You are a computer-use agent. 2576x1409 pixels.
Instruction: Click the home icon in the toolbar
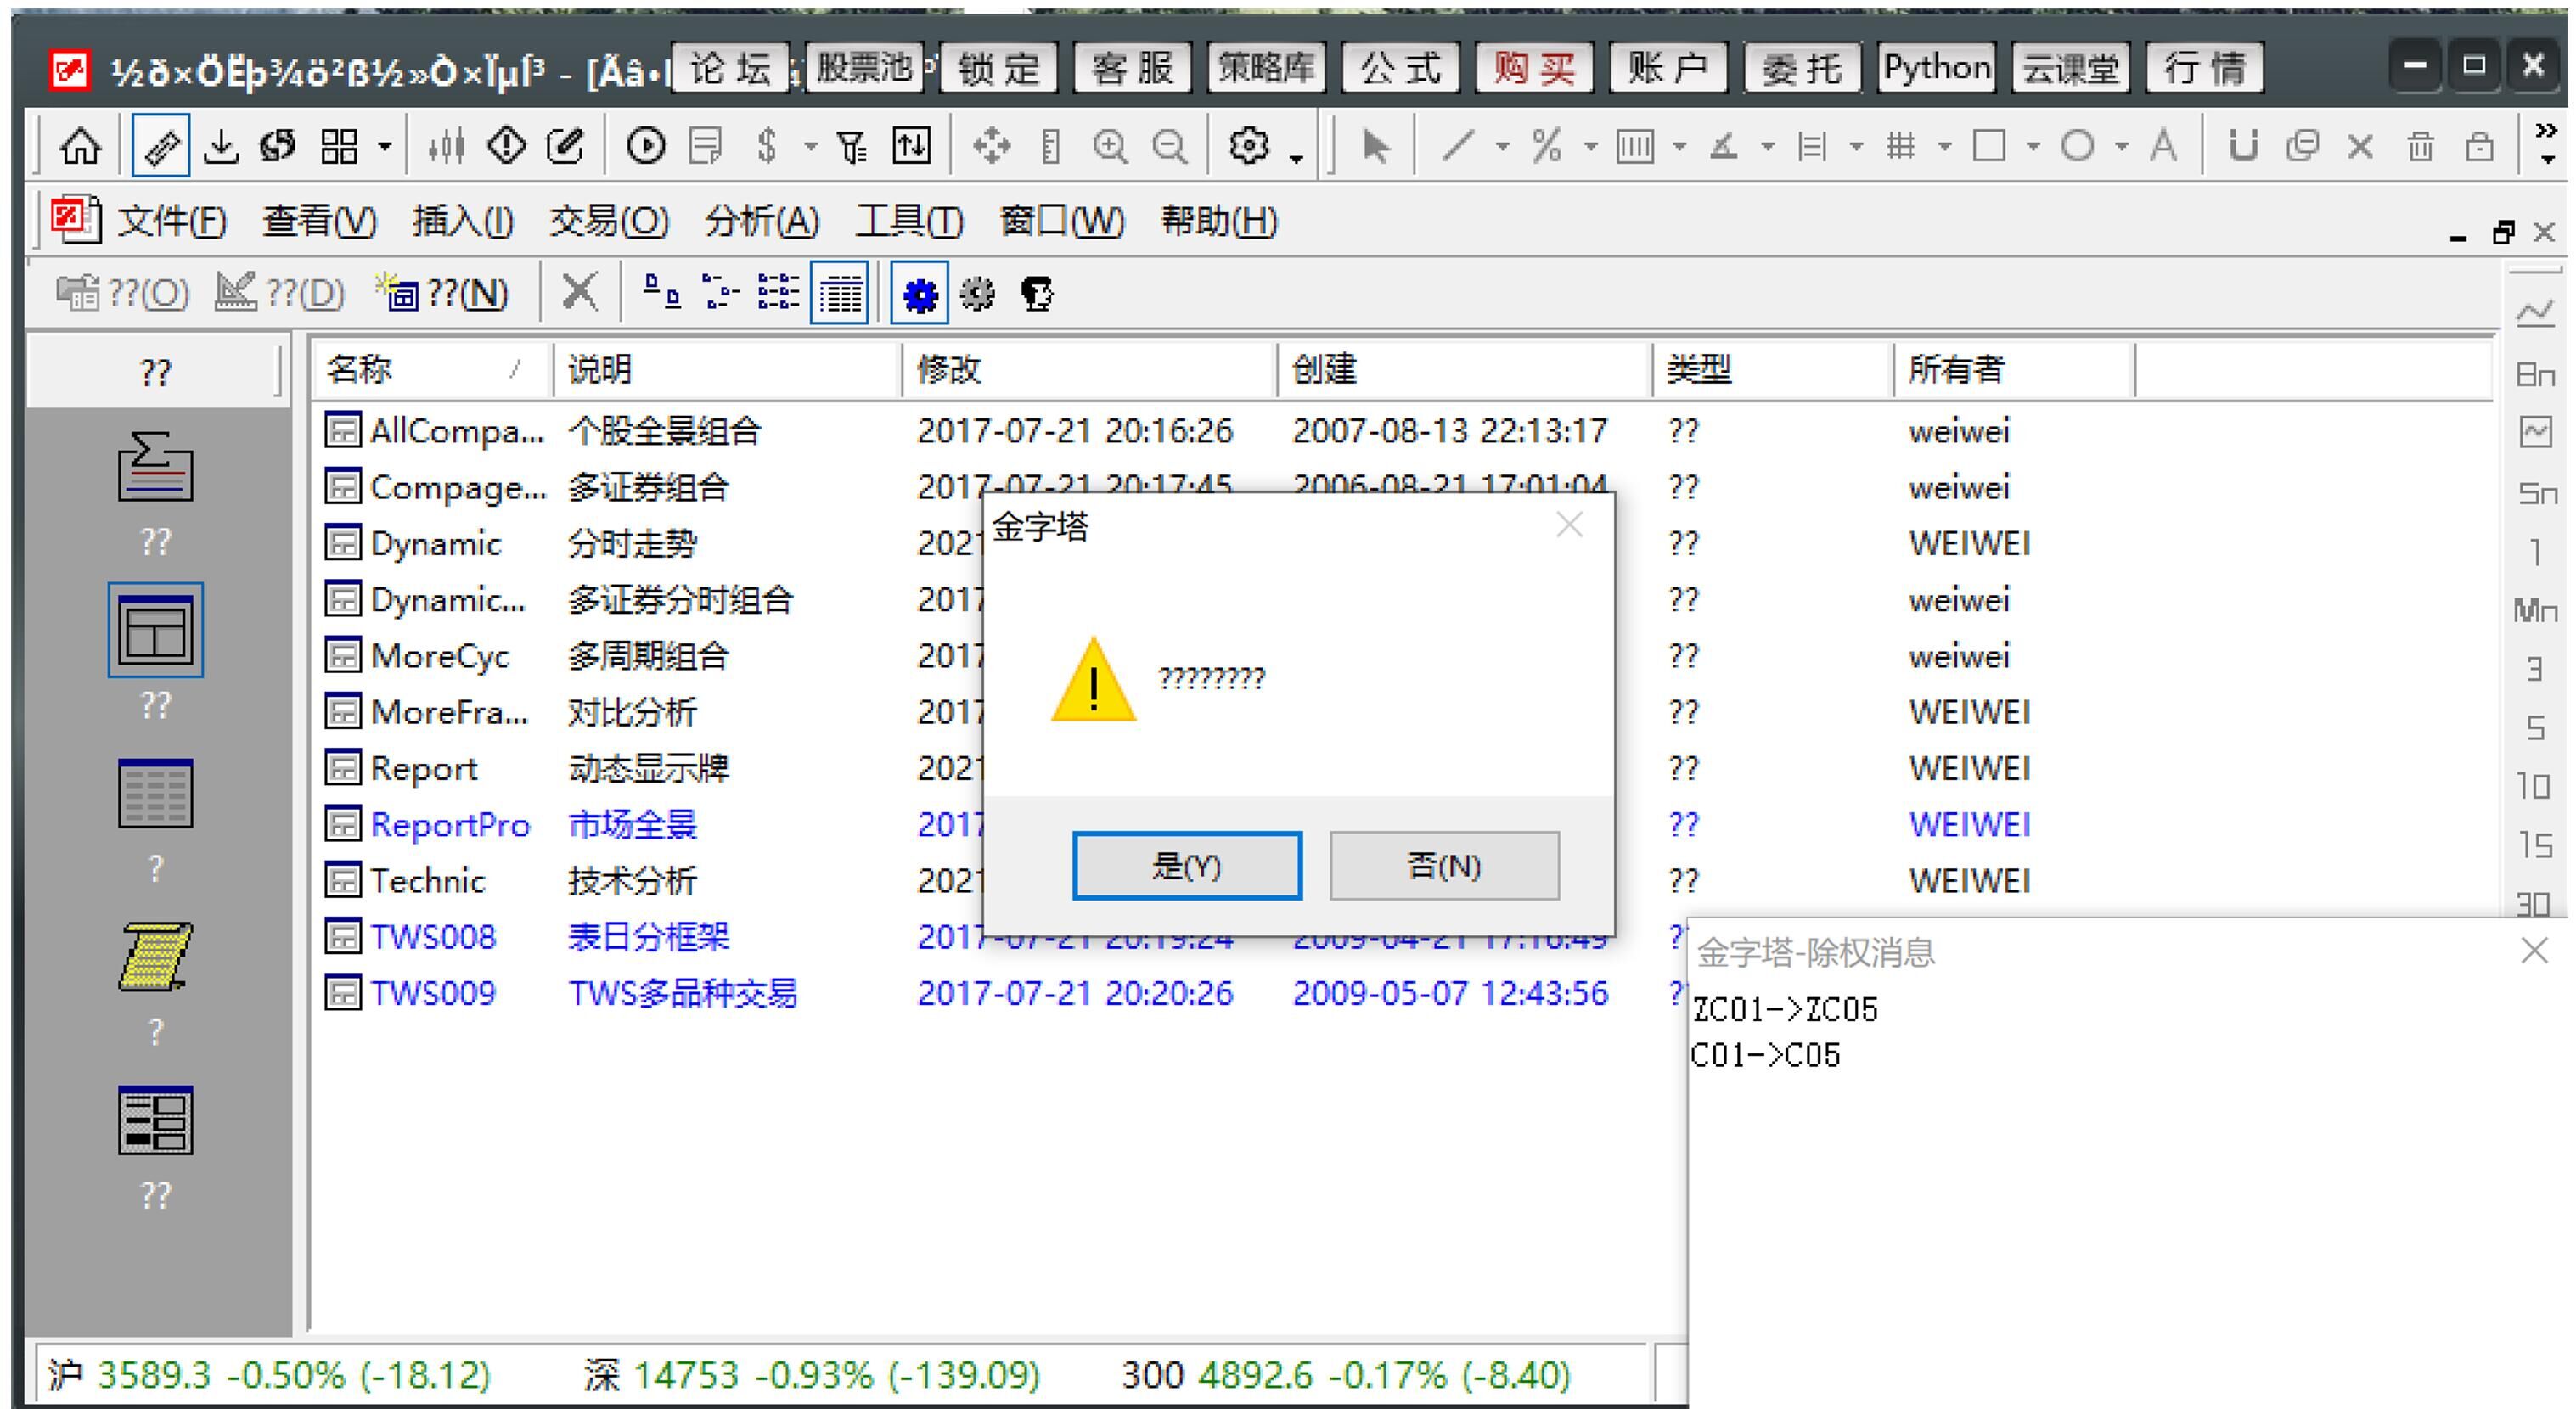coord(80,146)
